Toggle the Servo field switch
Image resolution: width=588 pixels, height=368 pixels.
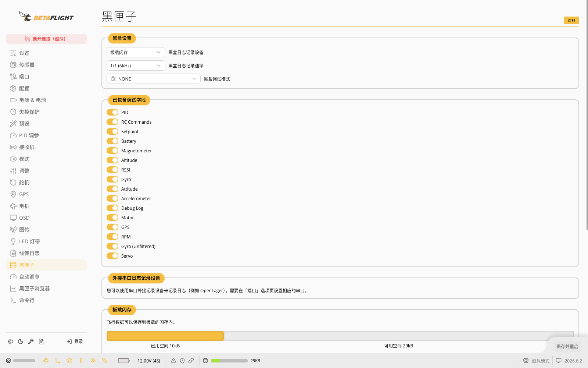point(112,256)
